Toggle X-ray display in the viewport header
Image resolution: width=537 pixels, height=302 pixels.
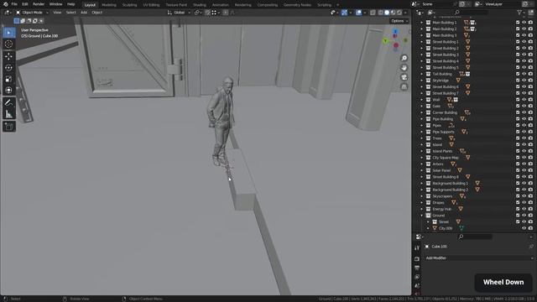tap(373, 13)
